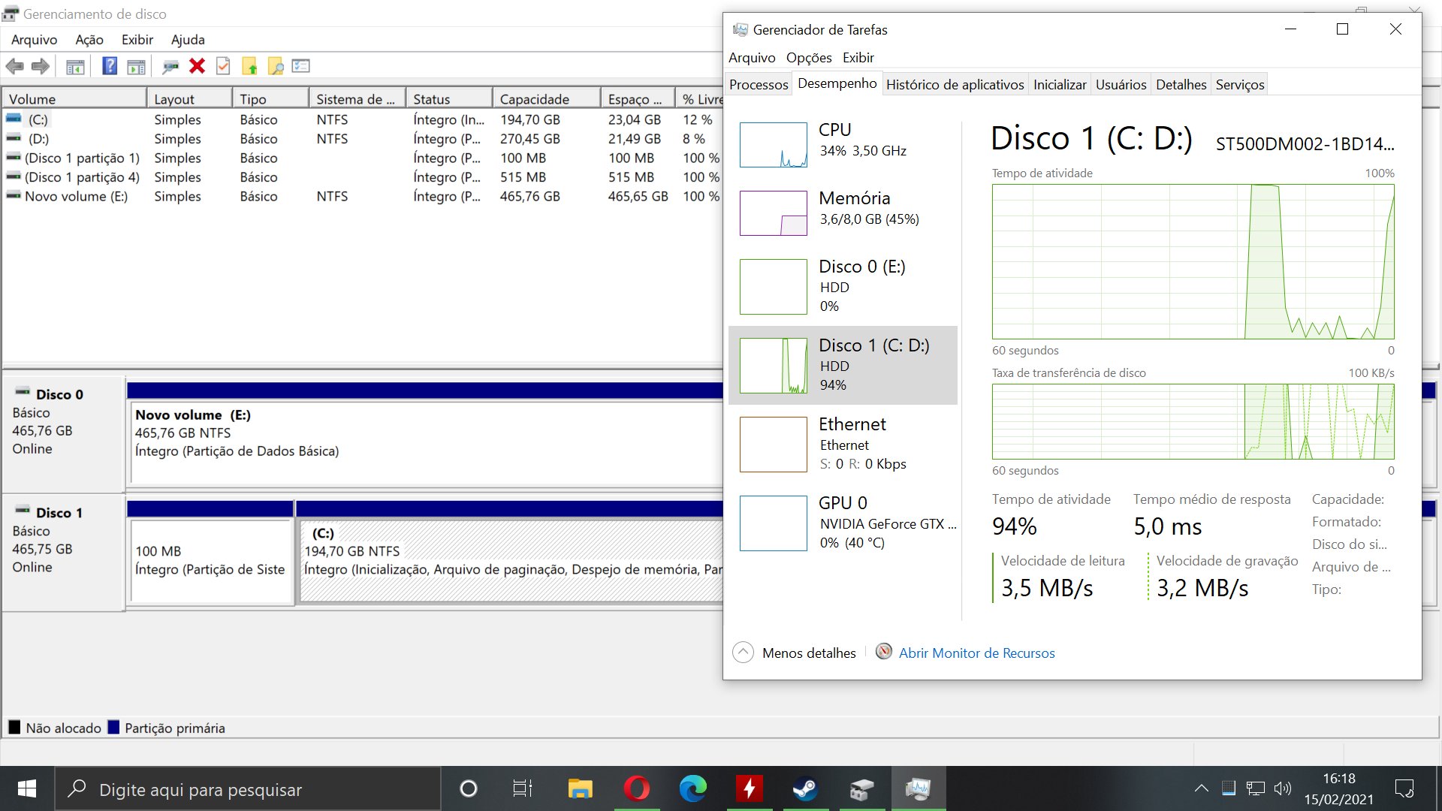Switch to Usuários tab
Screen dimensions: 1442x811
[x=1121, y=85]
